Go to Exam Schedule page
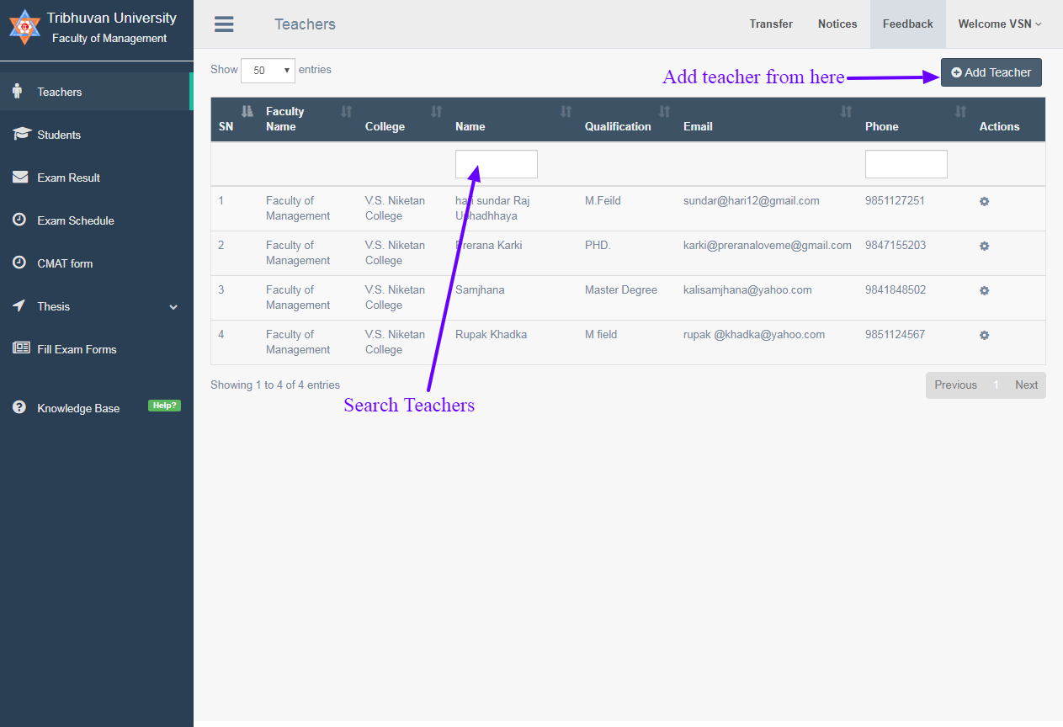Viewport: 1063px width, 727px height. click(76, 220)
